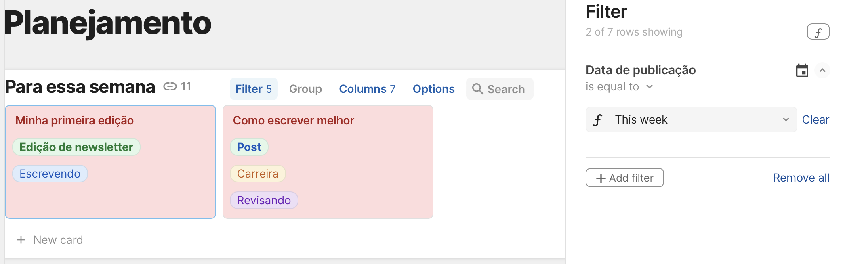This screenshot has width=845, height=264.
Task: Click the Remove all link
Action: tap(801, 178)
